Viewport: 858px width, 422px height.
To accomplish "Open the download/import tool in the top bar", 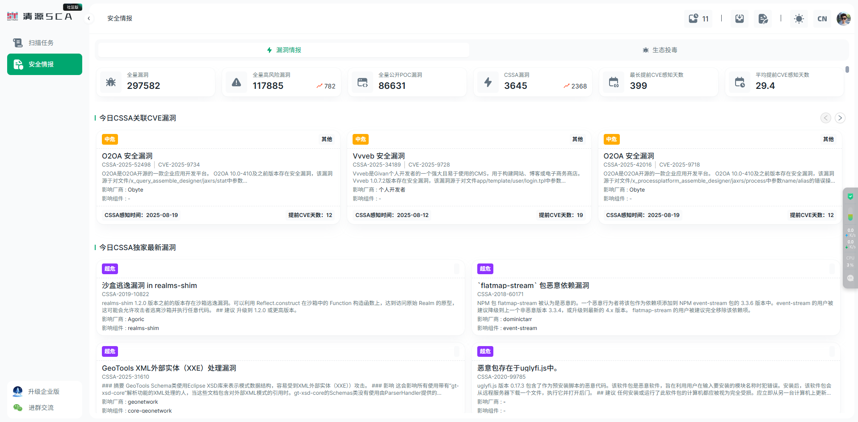I will 739,18.
